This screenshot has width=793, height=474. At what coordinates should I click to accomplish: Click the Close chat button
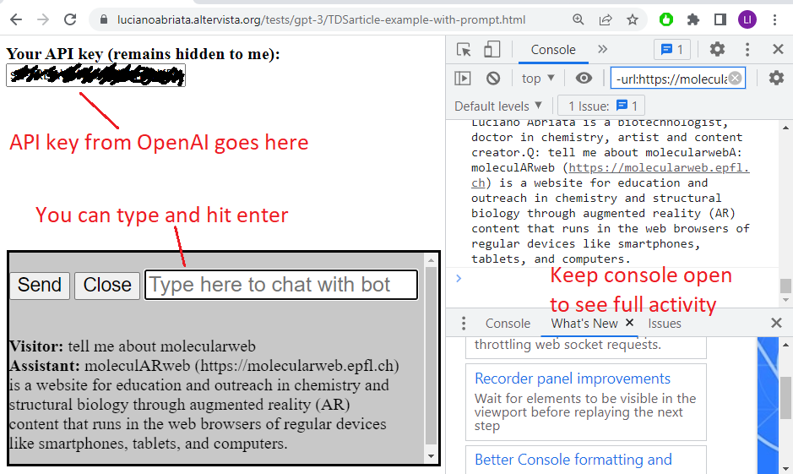pyautogui.click(x=107, y=285)
